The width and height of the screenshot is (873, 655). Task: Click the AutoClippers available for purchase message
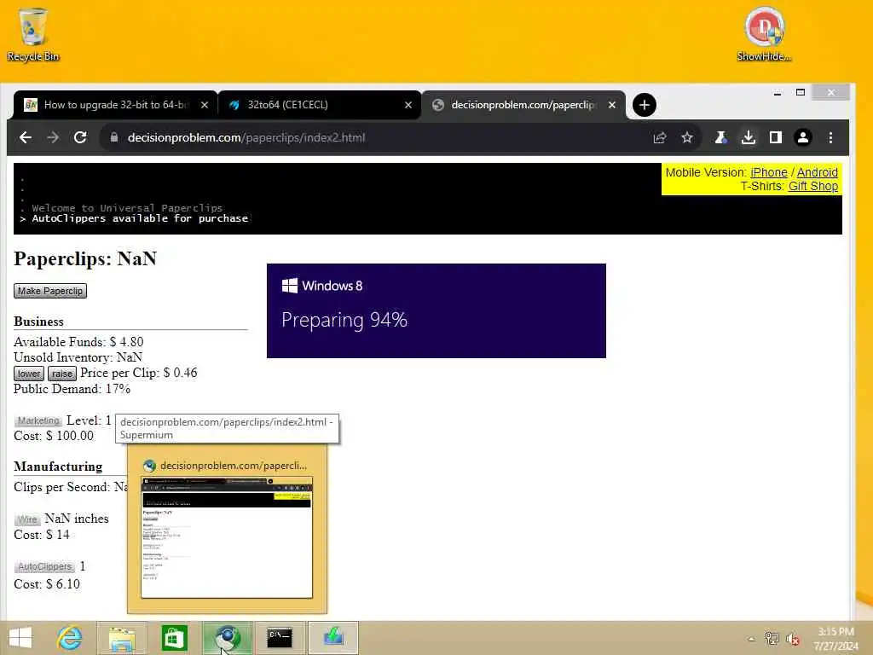[140, 218]
